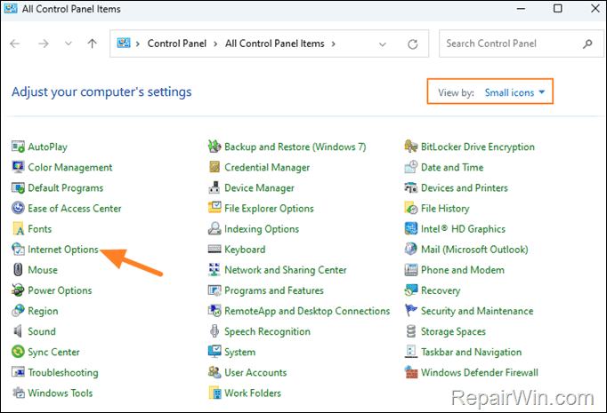Click the Default Programs icon
Image resolution: width=607 pixels, height=413 pixels.
pos(18,187)
